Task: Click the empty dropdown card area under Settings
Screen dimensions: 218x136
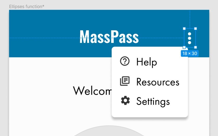Action: click(x=150, y=112)
